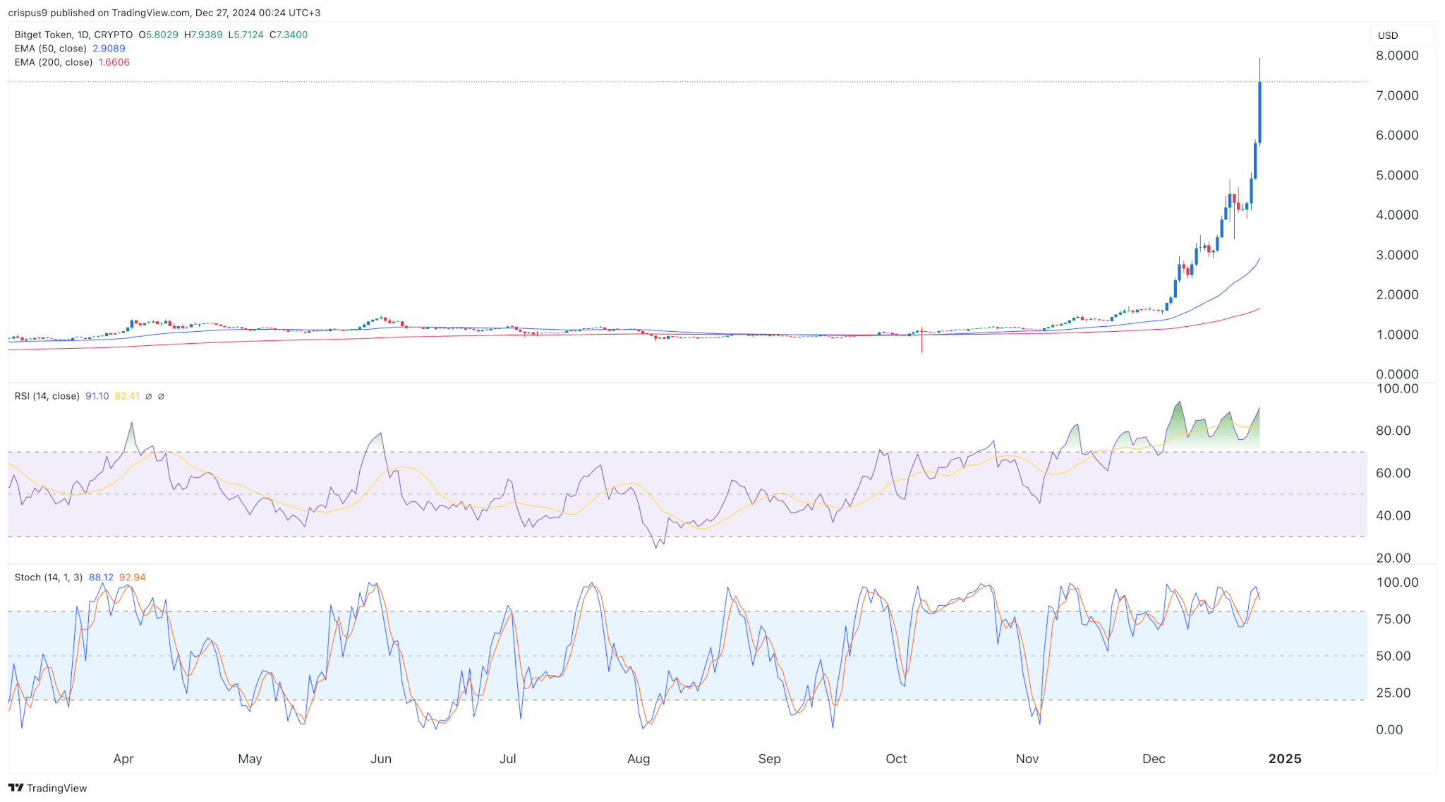Click the tall blue latest candlestick
Viewport: 1445px width, 802px height.
click(x=1259, y=113)
